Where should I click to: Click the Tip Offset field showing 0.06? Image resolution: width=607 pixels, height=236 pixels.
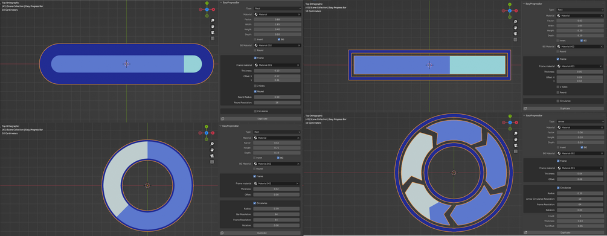[x=580, y=226]
